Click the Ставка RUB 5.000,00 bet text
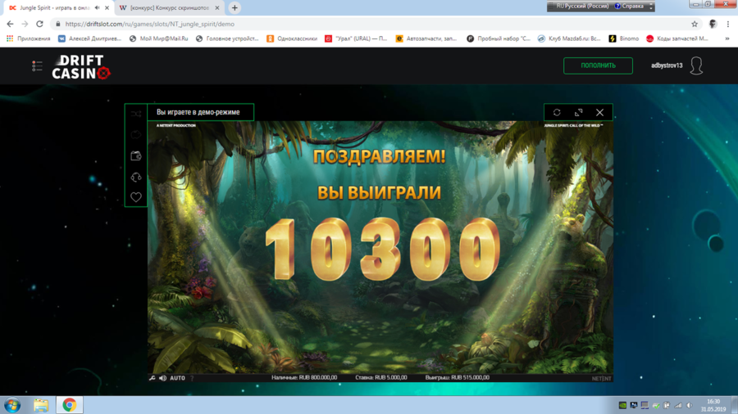738x414 pixels. click(381, 377)
